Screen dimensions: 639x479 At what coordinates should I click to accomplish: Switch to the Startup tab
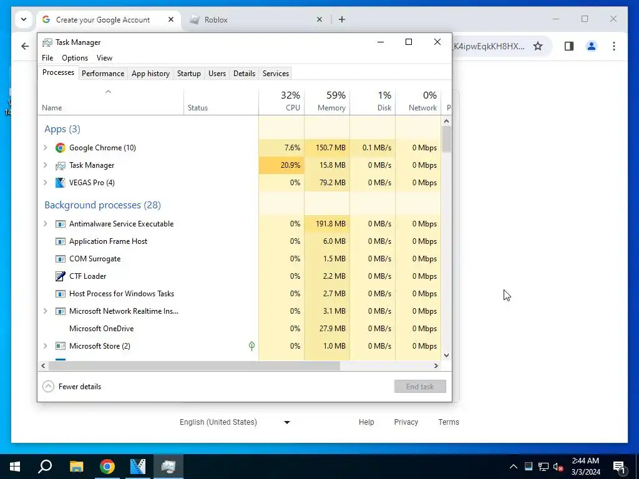[x=188, y=74]
